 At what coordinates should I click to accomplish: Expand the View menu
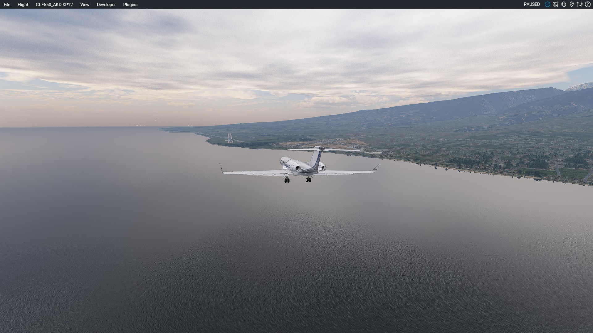pos(85,5)
